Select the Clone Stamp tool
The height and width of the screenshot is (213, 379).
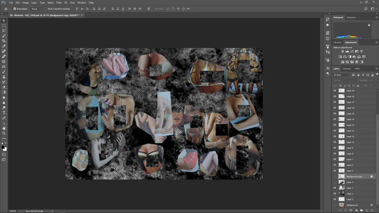pos(4,77)
